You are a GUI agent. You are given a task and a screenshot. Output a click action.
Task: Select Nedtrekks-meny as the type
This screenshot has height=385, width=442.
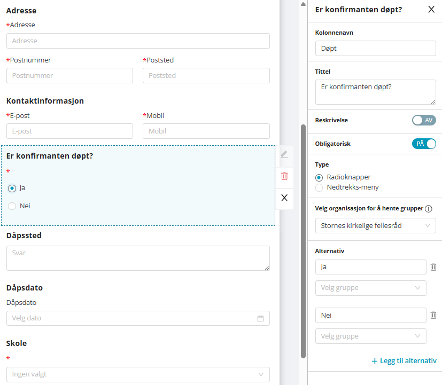(x=319, y=187)
